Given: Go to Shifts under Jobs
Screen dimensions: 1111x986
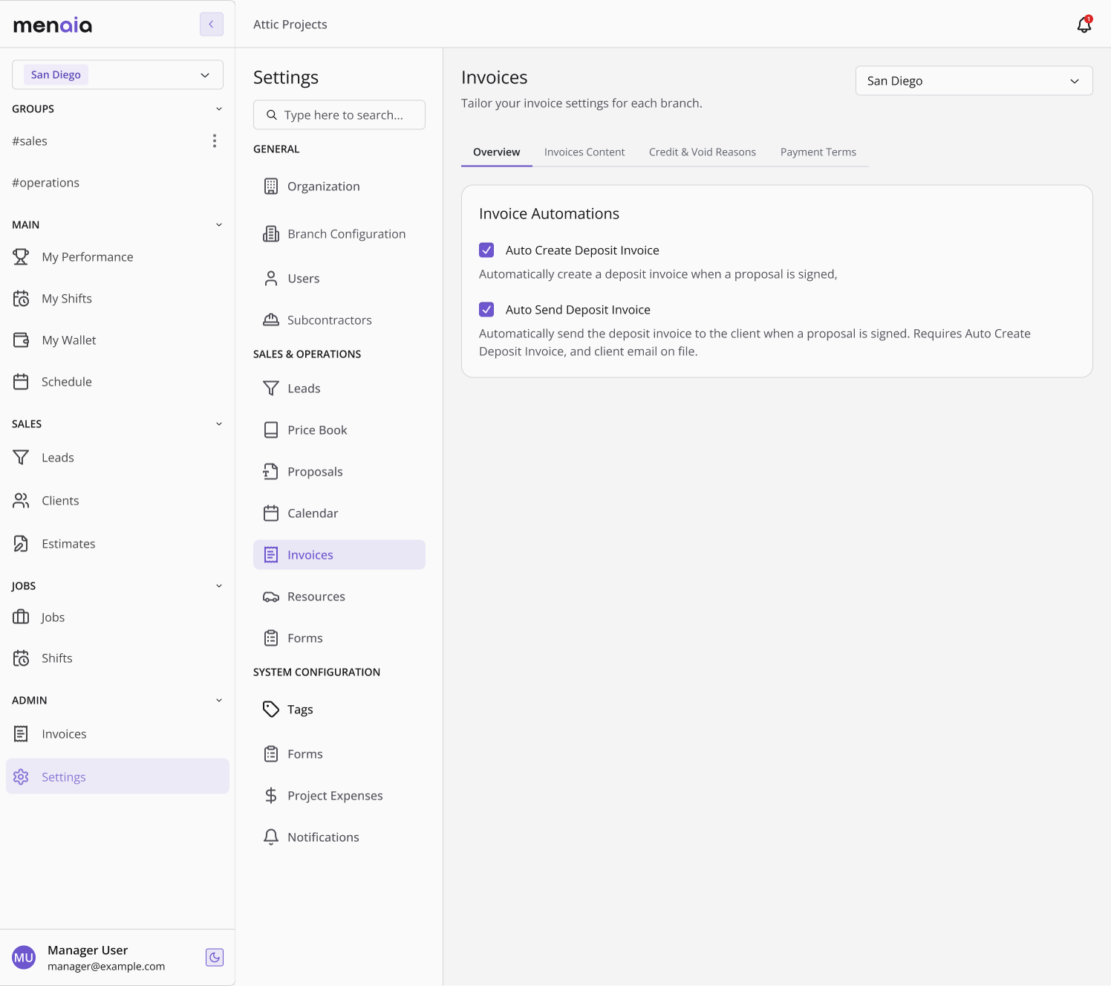Looking at the screenshot, I should click(x=117, y=658).
